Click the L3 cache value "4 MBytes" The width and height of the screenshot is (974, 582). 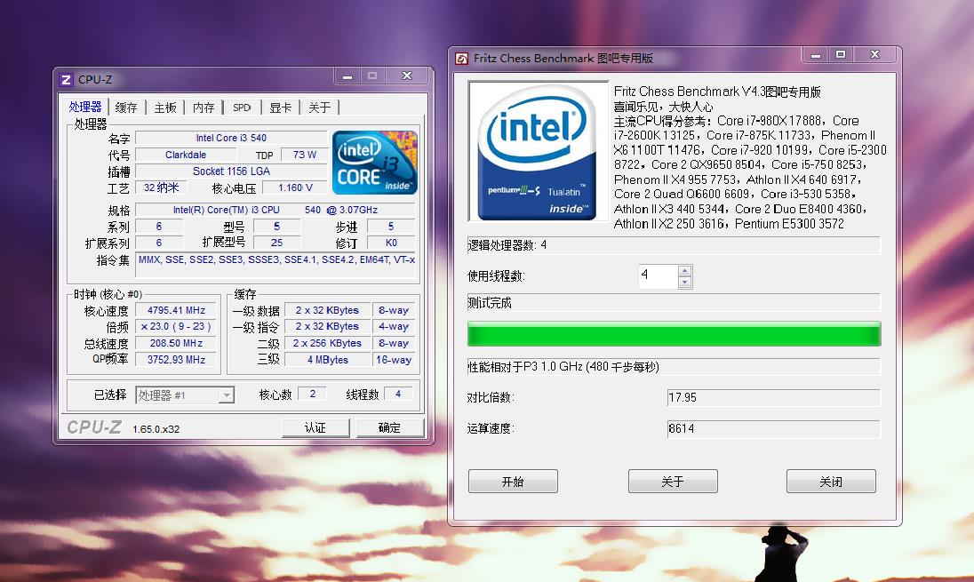[x=327, y=360]
